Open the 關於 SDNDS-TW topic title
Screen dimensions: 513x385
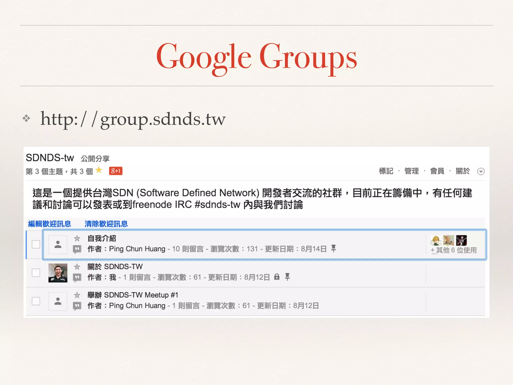115,266
